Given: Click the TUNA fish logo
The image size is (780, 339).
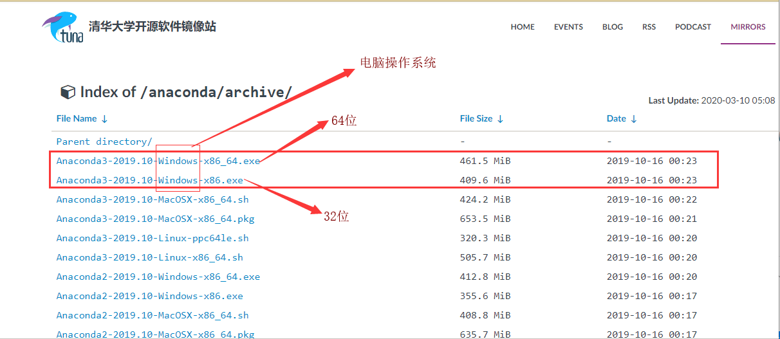Looking at the screenshot, I should pyautogui.click(x=62, y=28).
